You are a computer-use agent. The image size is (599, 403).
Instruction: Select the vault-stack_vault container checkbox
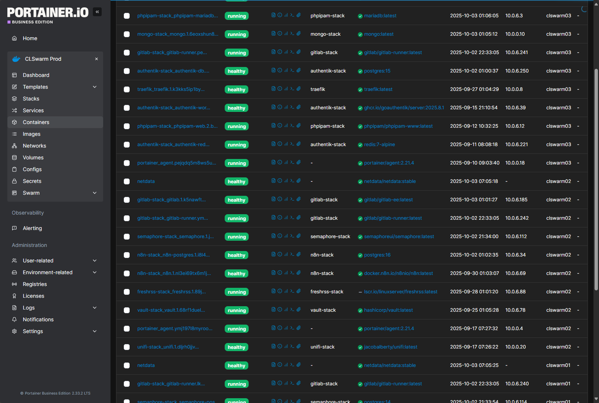(x=127, y=310)
